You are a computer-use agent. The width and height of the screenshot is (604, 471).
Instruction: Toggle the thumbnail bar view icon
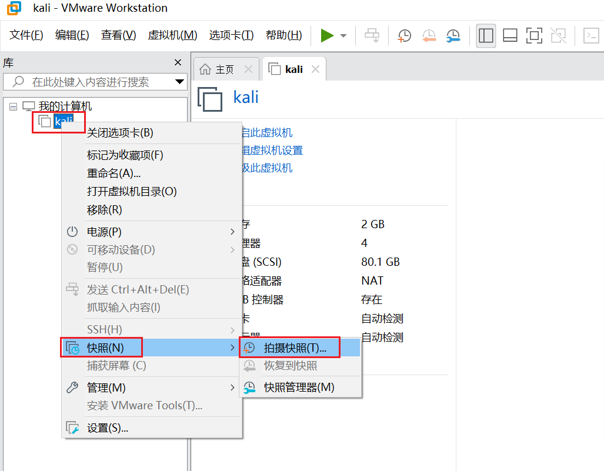click(510, 36)
